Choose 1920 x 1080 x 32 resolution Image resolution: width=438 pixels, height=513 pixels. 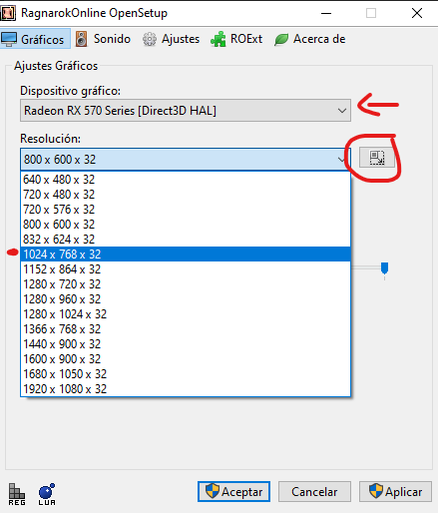(x=186, y=389)
